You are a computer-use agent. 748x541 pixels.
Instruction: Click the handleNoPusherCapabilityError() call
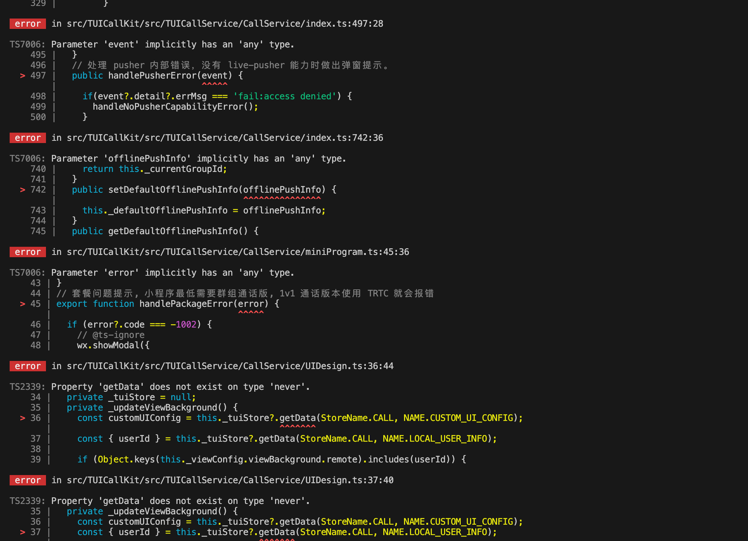(x=173, y=107)
